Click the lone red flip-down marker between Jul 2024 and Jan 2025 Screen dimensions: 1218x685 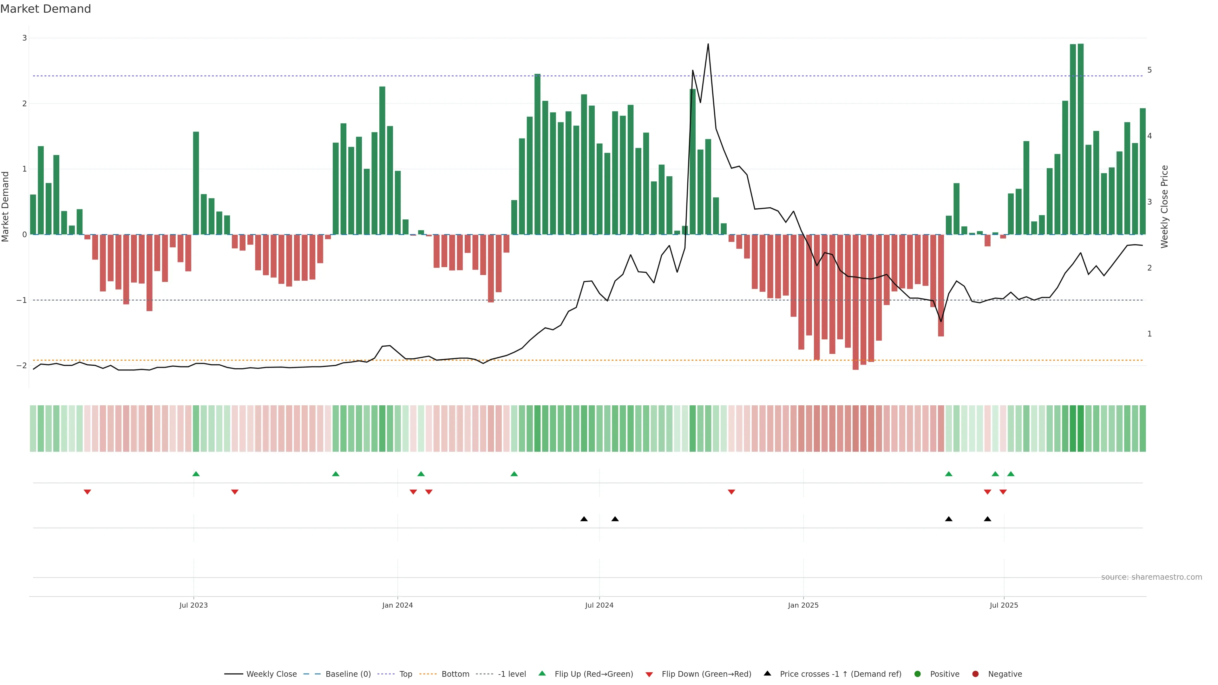(731, 492)
